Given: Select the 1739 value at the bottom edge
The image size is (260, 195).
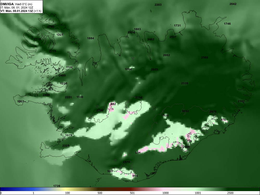Looking at the screenshot, I should (57, 186).
